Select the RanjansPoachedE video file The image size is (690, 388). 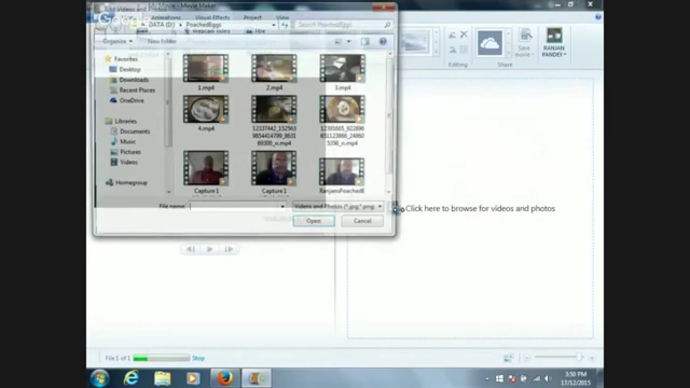342,172
